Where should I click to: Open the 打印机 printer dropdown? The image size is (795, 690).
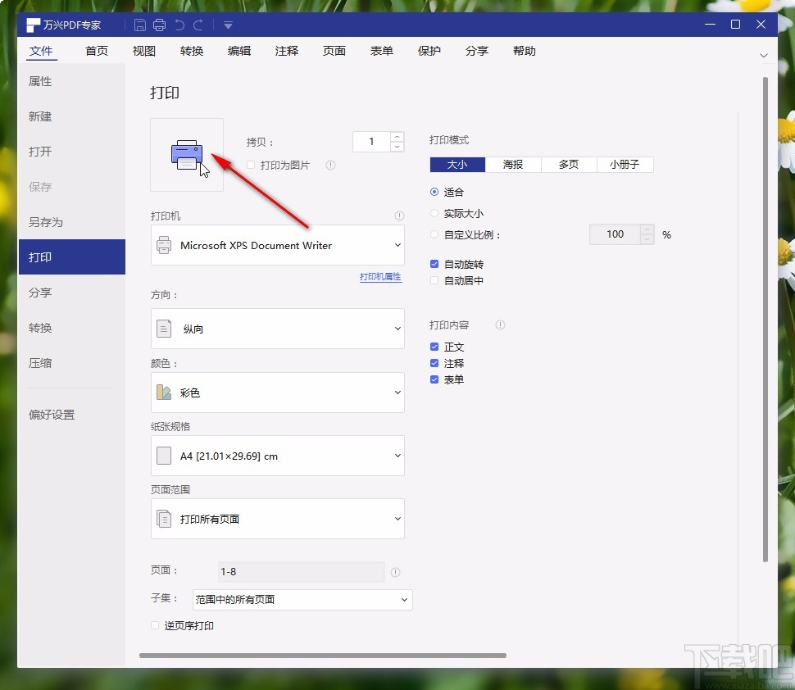coord(277,245)
